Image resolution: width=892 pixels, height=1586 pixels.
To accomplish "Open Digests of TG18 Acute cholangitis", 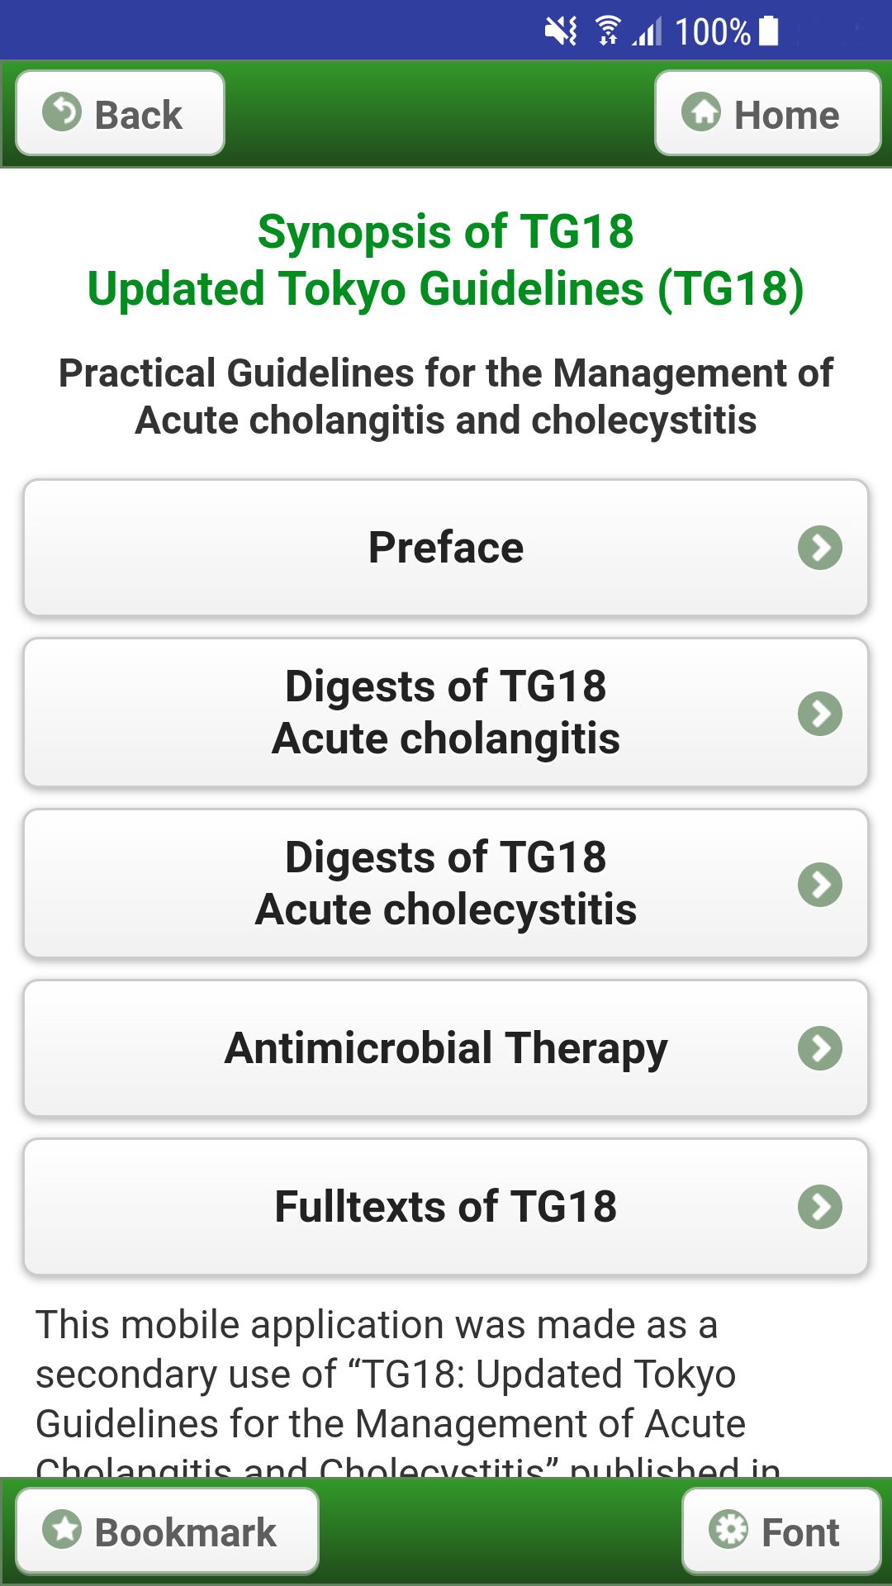I will tap(446, 713).
